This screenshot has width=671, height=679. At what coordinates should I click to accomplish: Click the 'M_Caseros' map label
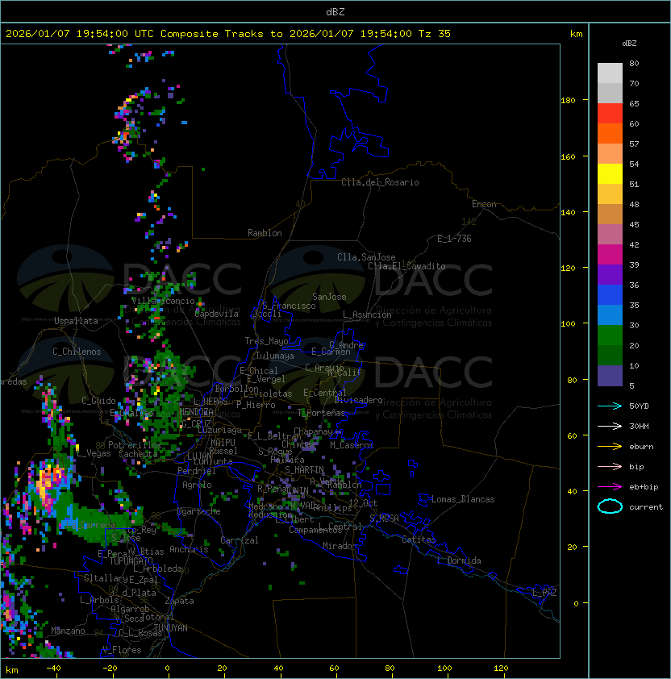tap(352, 445)
